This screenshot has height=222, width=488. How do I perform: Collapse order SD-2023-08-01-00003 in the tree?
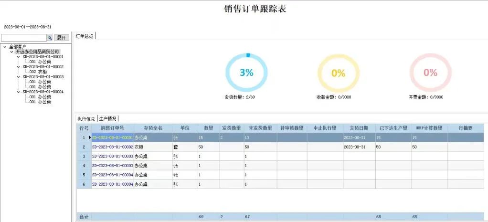point(18,76)
